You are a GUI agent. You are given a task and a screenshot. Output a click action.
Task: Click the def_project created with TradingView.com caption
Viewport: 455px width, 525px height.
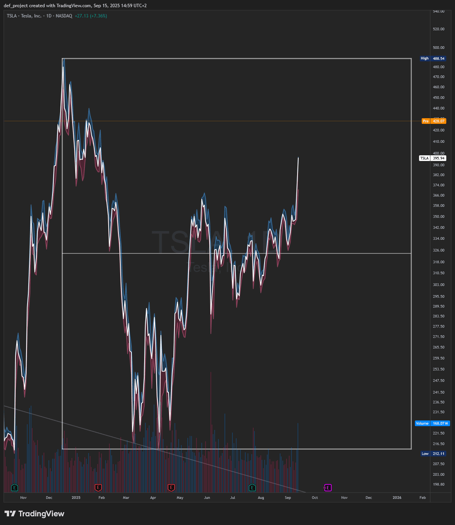click(75, 6)
